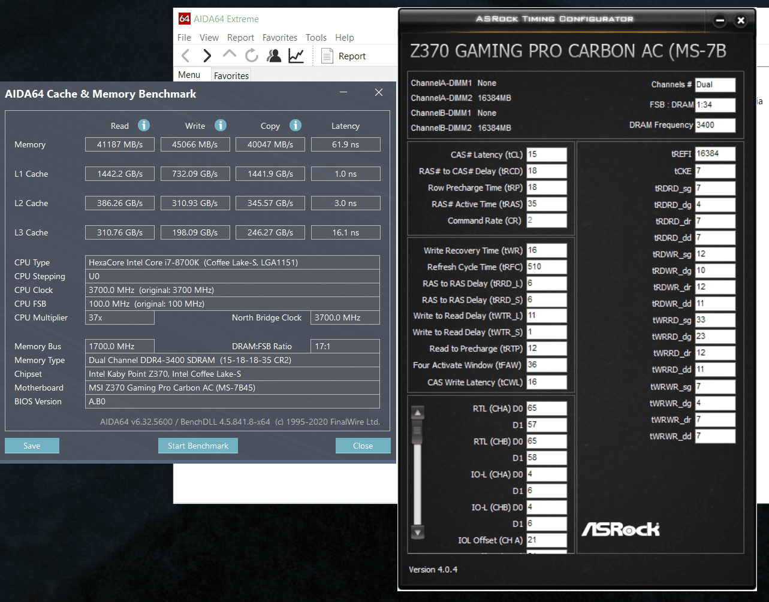Click the CAS# Latency (tCL) field
Viewport: 769px width, 602px height.
point(547,155)
